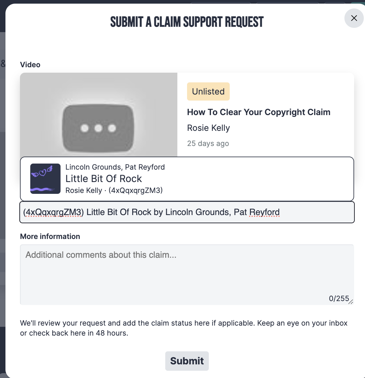Screen dimensions: 365x378
Task: Open the video How To Clear Your Copyright Claim
Action: click(x=258, y=112)
